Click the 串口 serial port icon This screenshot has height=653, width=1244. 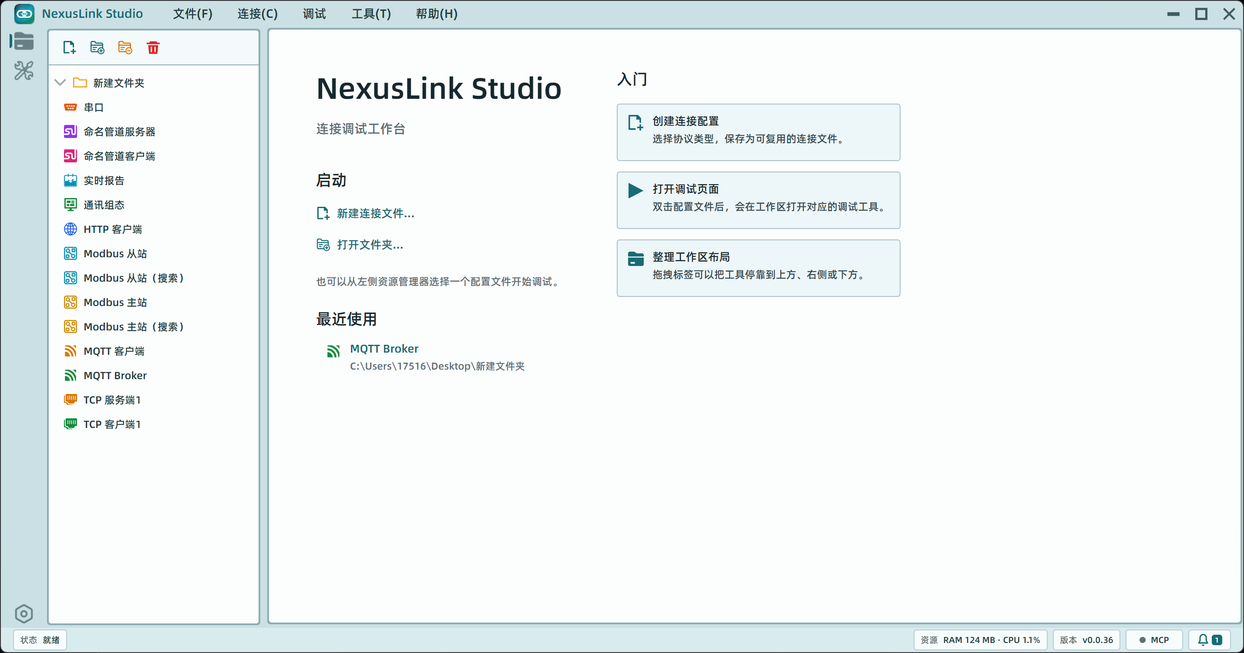point(71,107)
